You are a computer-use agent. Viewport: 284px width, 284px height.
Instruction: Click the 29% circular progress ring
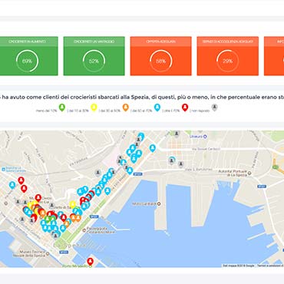(227, 61)
